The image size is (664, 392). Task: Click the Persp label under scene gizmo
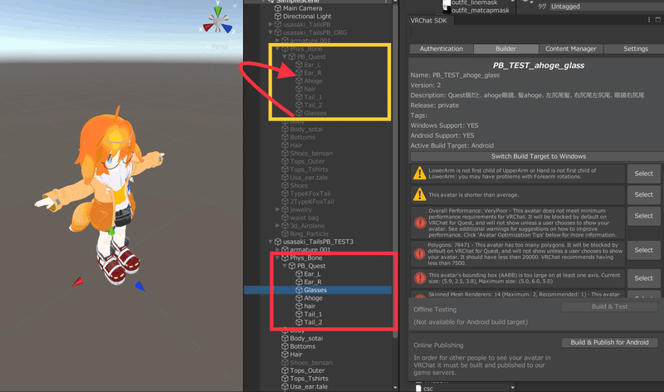point(220,47)
